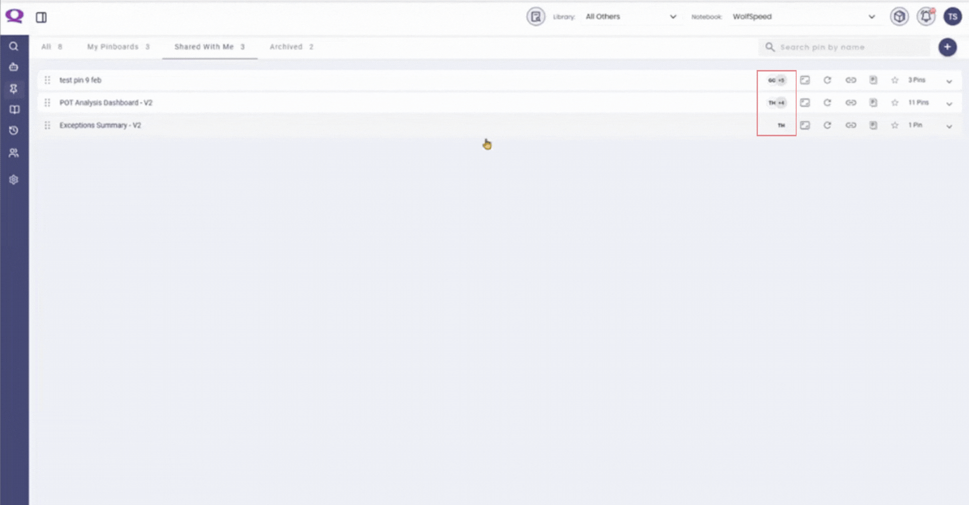This screenshot has height=505, width=969.
Task: Click the plus button to create a pin
Action: 948,47
